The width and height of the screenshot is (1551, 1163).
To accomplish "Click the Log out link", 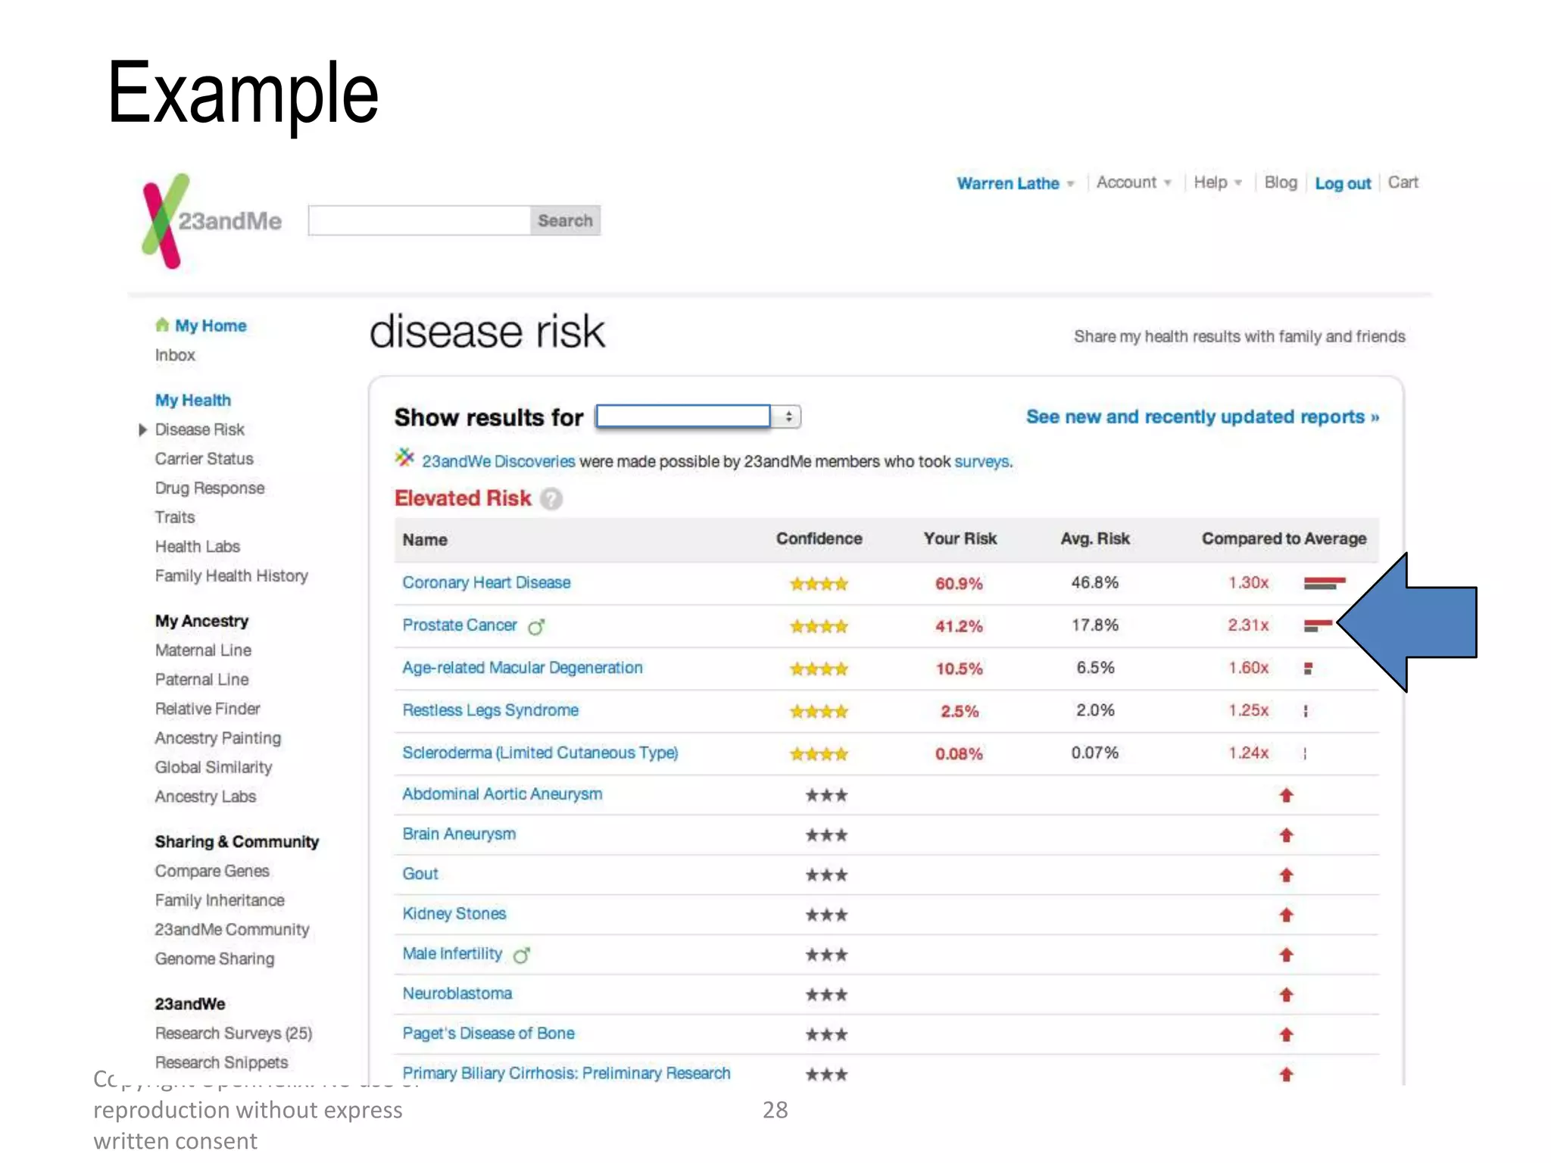I will coord(1342,183).
